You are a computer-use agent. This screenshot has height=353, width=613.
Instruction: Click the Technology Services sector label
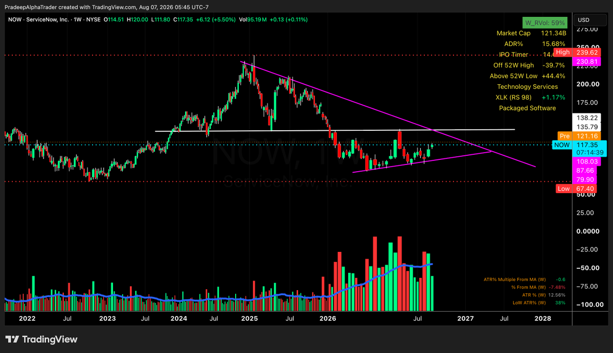[x=528, y=87]
